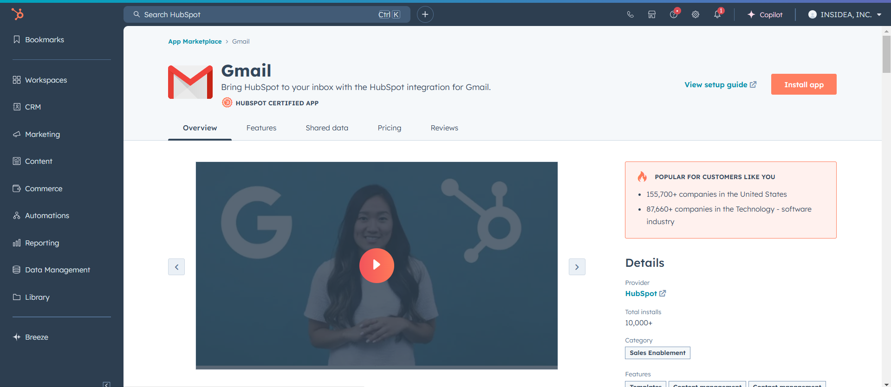This screenshot has width=891, height=387.
Task: Play the Gmail integration video
Action: pyautogui.click(x=377, y=265)
